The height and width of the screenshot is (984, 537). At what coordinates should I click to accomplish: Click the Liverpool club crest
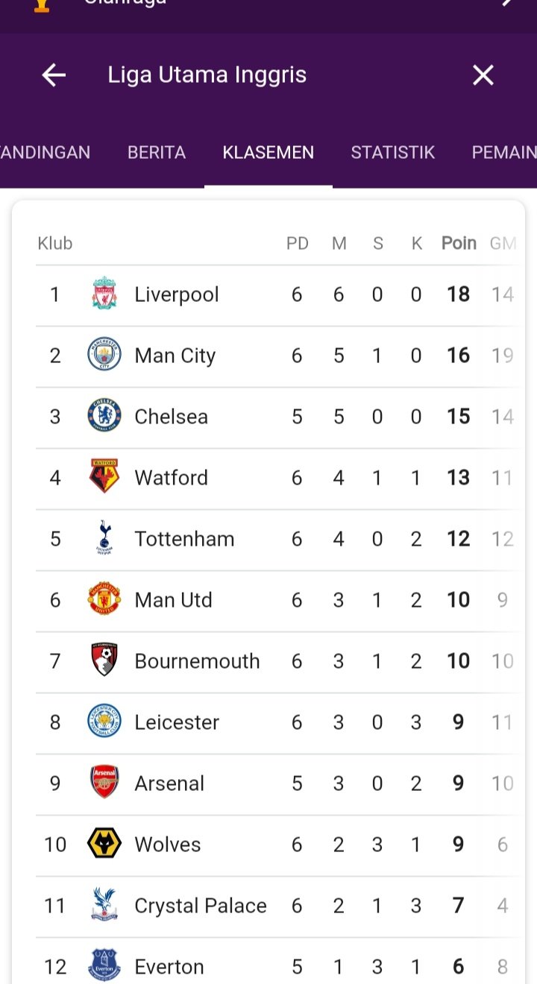tap(104, 294)
